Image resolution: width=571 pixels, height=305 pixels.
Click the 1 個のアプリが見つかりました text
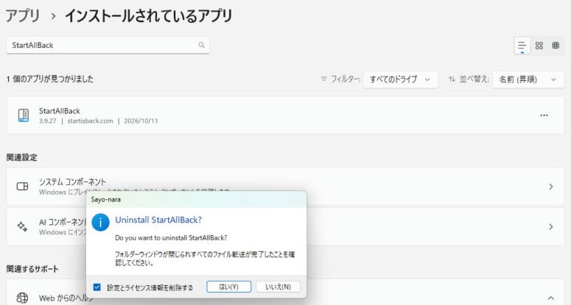50,79
